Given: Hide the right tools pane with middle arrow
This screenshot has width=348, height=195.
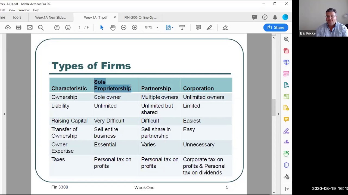Looking at the screenshot, I should (x=278, y=114).
